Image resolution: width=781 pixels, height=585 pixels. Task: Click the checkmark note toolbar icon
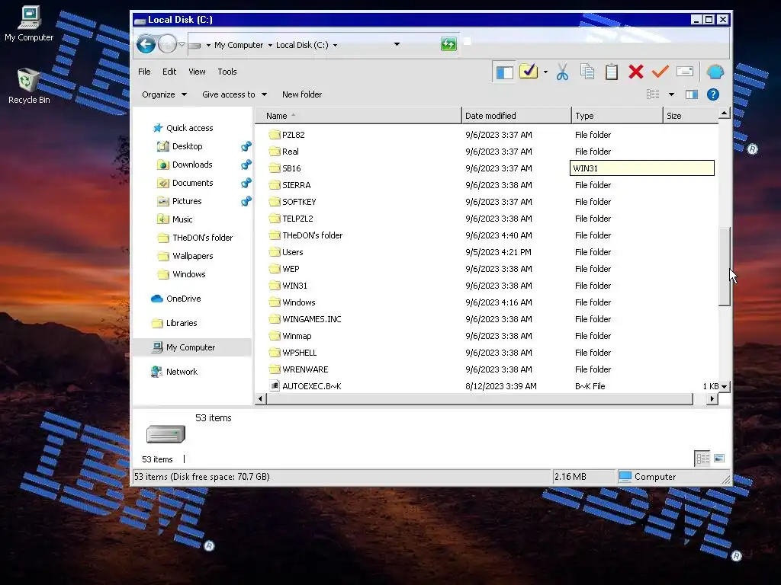[x=529, y=72]
